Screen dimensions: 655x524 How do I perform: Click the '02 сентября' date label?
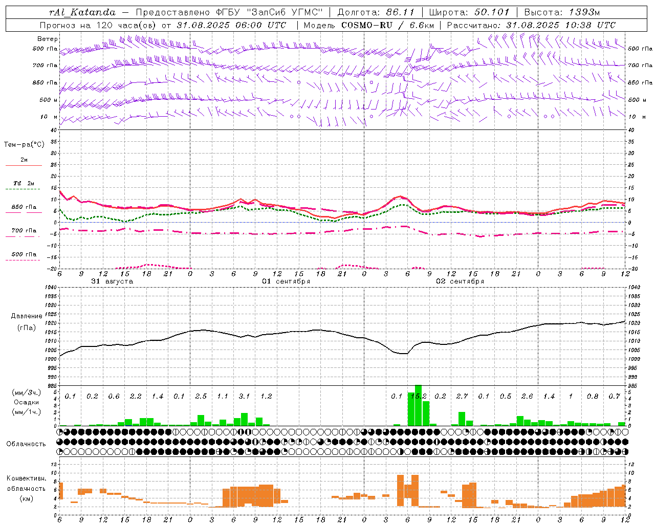click(x=460, y=281)
